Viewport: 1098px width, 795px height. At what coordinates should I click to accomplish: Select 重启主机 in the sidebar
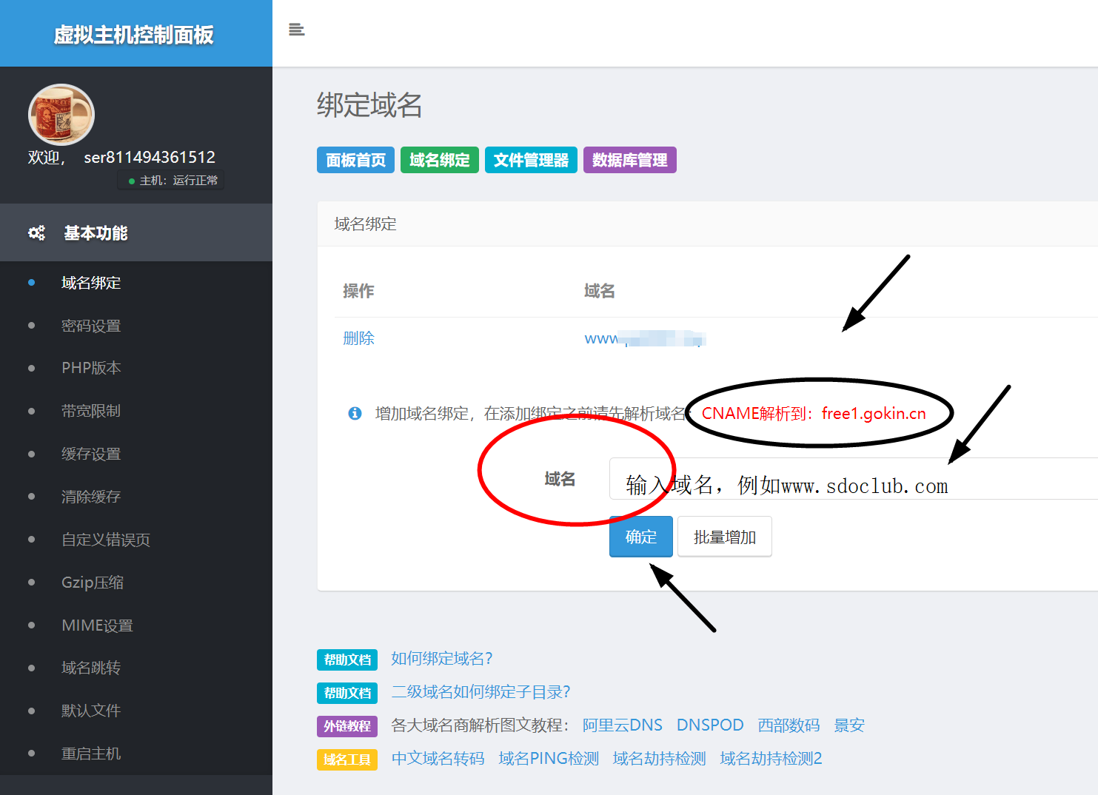(91, 754)
